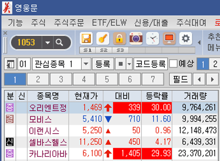Screen dimensions: 220x161
Task: Click the search magnifier next to 1053
Action: (x=59, y=42)
